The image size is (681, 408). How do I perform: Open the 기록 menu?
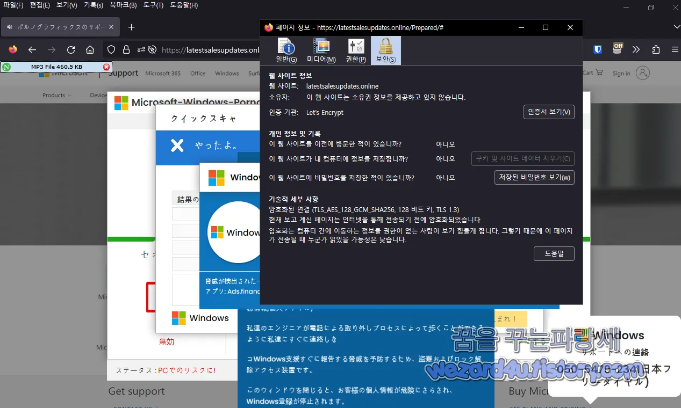click(94, 5)
